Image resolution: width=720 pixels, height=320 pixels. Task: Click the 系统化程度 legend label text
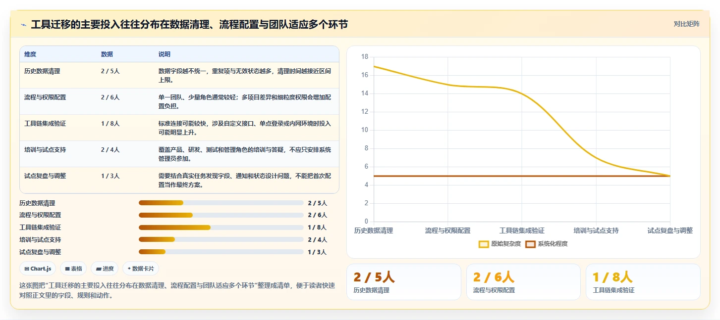click(553, 244)
